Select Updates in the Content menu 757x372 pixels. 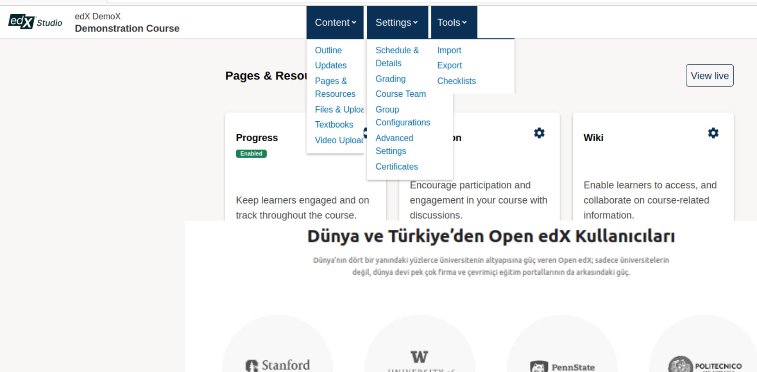tap(331, 65)
